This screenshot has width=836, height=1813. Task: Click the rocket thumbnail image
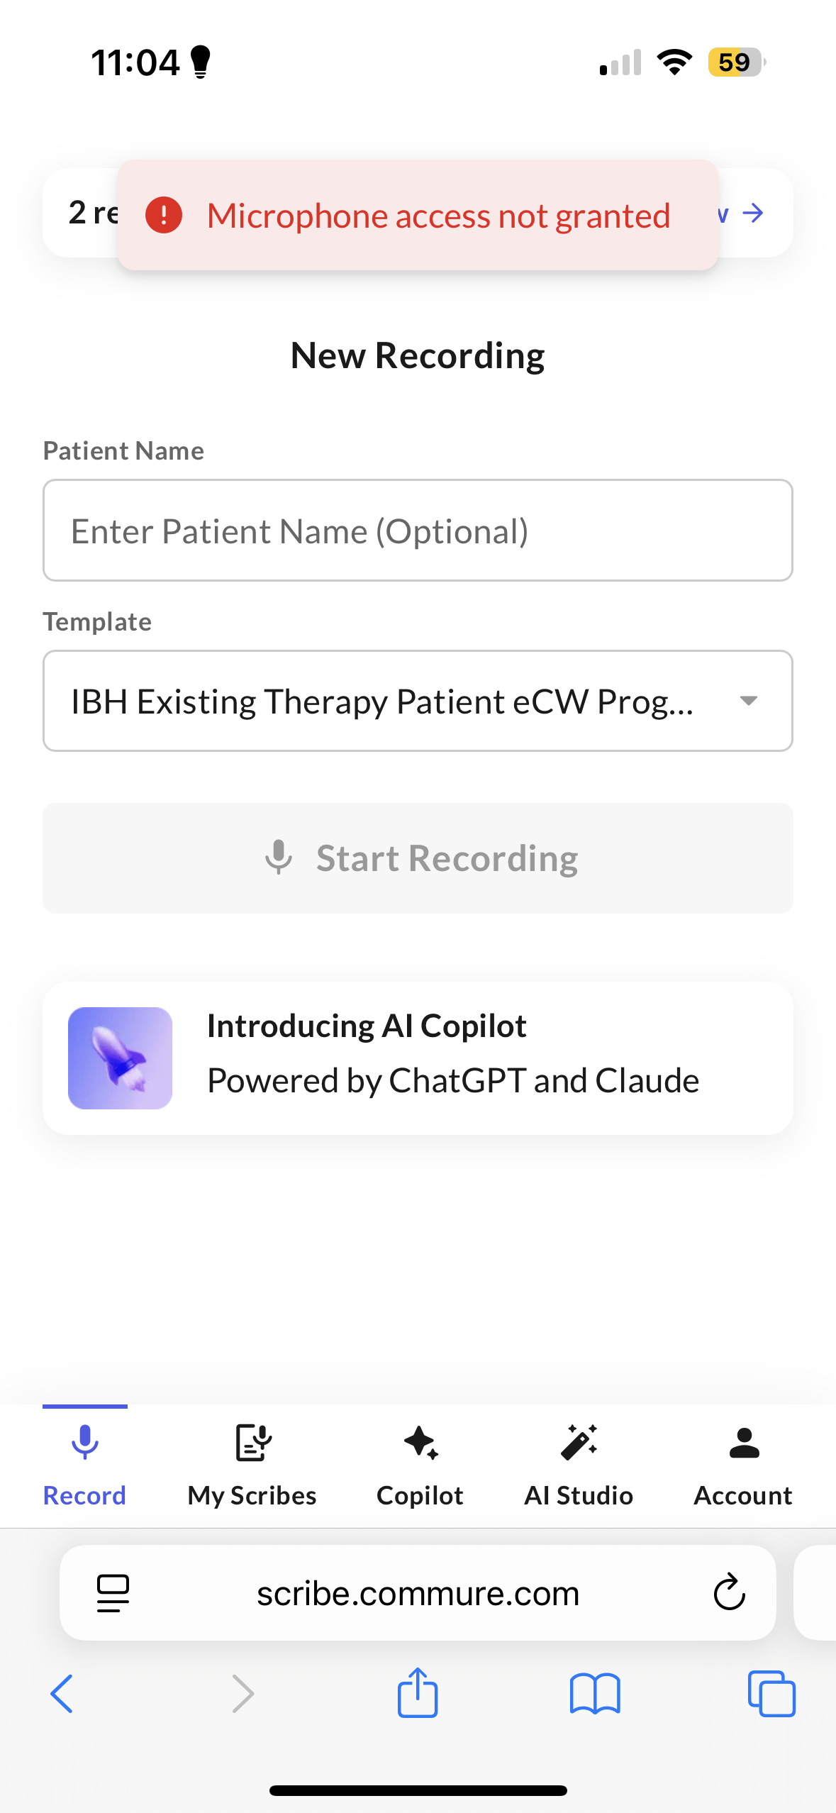(120, 1058)
